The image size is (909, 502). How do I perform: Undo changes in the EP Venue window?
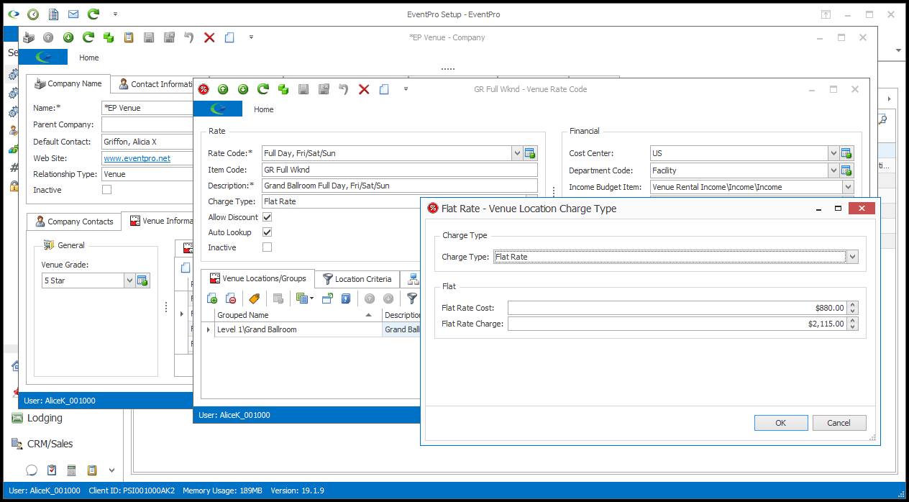click(189, 37)
